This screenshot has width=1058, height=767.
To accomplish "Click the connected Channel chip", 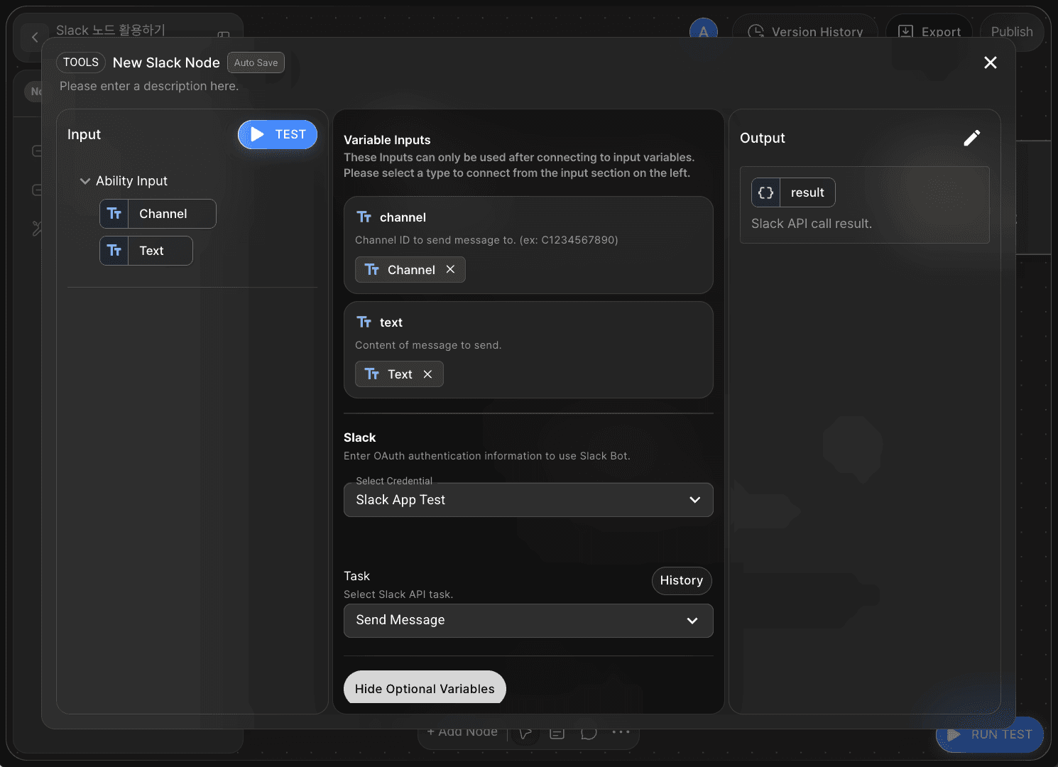I will [x=410, y=270].
